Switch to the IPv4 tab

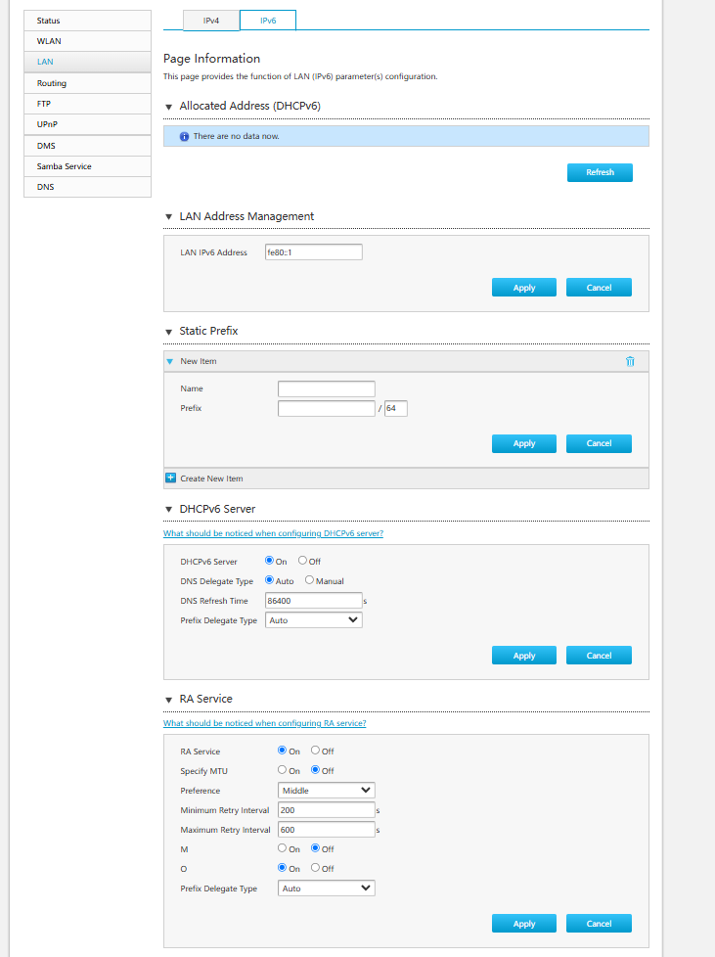210,20
